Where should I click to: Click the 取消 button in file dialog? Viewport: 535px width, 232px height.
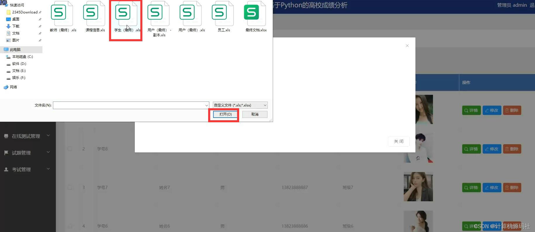click(255, 114)
